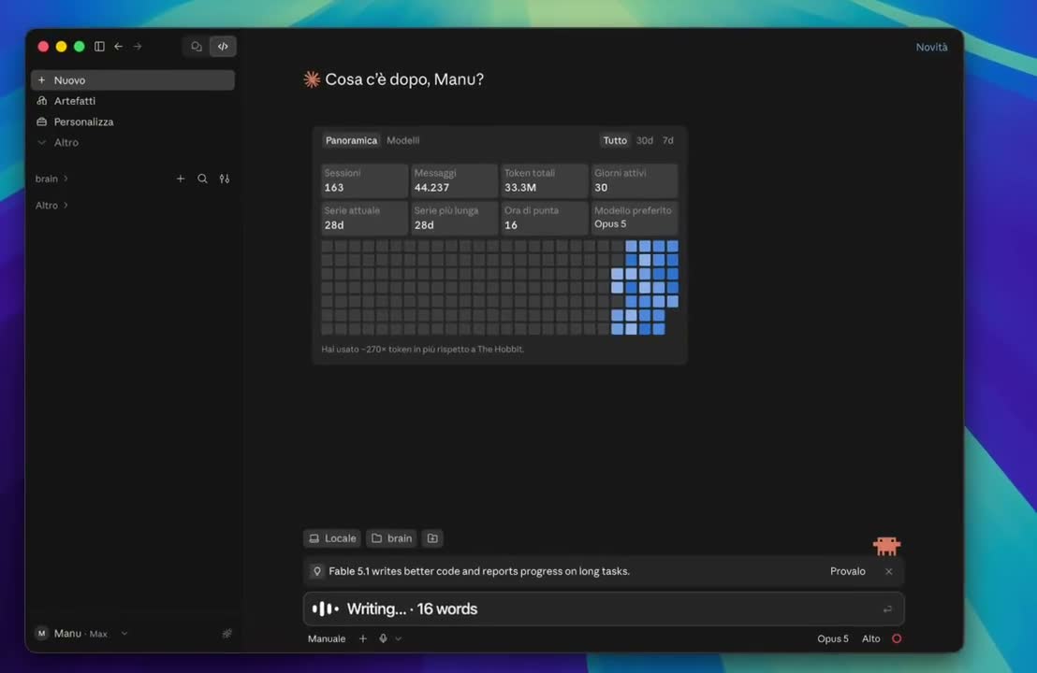Click the Modello preferito Opus 5 card

635,217
